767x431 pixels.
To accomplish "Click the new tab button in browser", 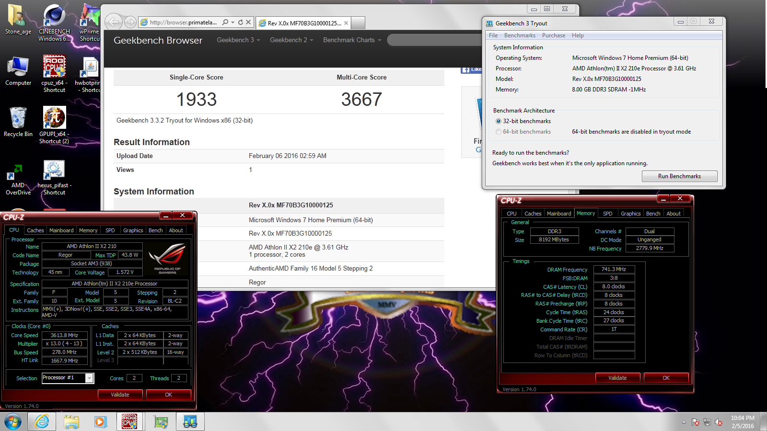I will click(x=359, y=23).
